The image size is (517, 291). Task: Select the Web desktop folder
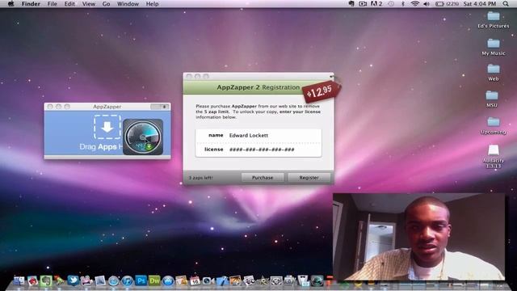click(x=494, y=73)
